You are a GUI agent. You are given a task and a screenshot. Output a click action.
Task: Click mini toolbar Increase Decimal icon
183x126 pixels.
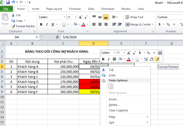[146, 59]
